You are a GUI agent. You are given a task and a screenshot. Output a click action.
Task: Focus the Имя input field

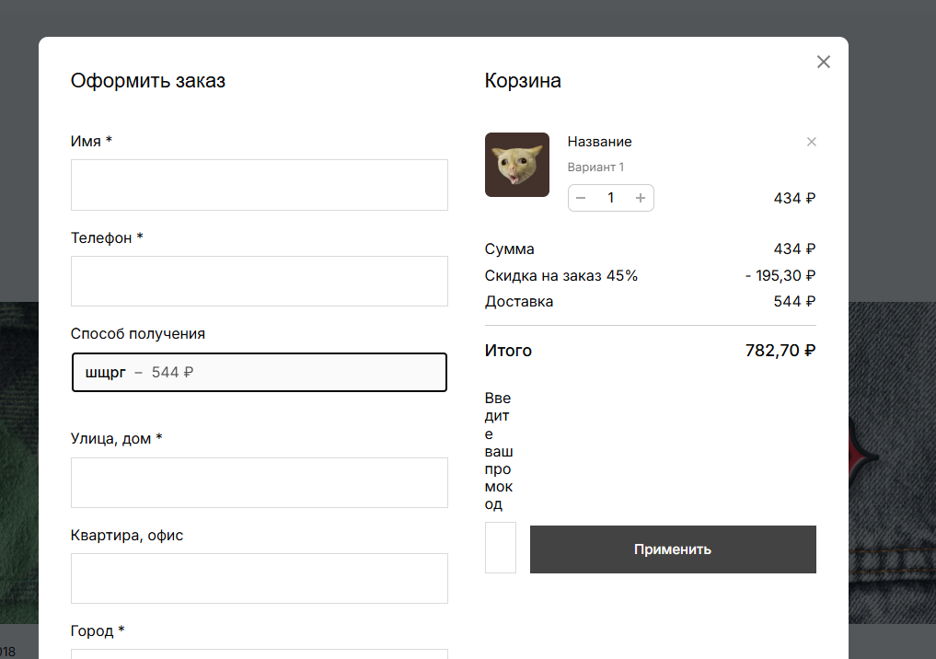[259, 185]
